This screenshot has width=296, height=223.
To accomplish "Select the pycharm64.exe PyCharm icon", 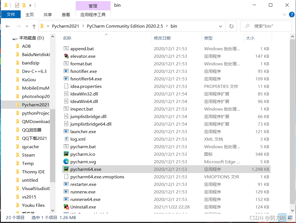I will click(66, 169).
